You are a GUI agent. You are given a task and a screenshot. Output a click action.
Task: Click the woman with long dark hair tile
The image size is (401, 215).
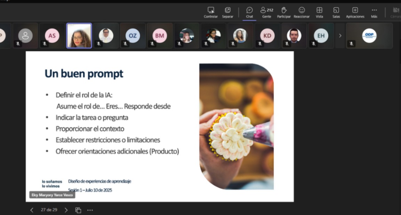click(240, 35)
